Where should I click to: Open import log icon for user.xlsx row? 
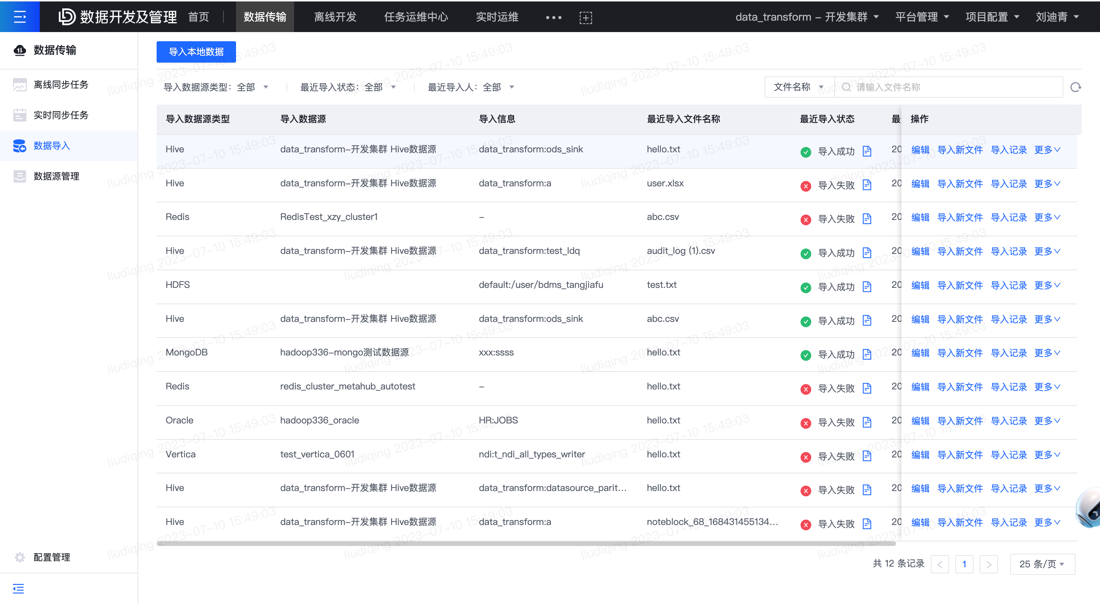pos(866,185)
